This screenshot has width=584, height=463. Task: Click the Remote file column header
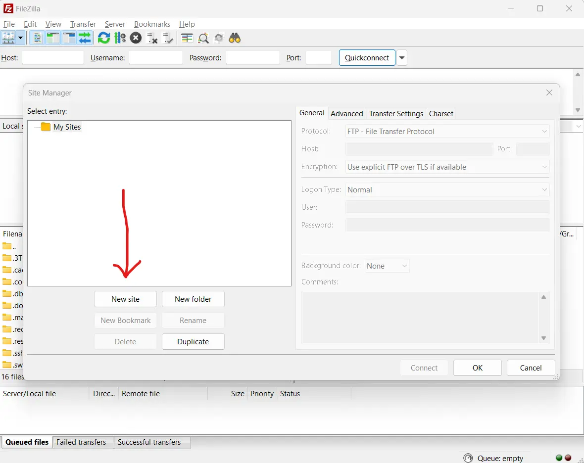[x=163, y=394]
